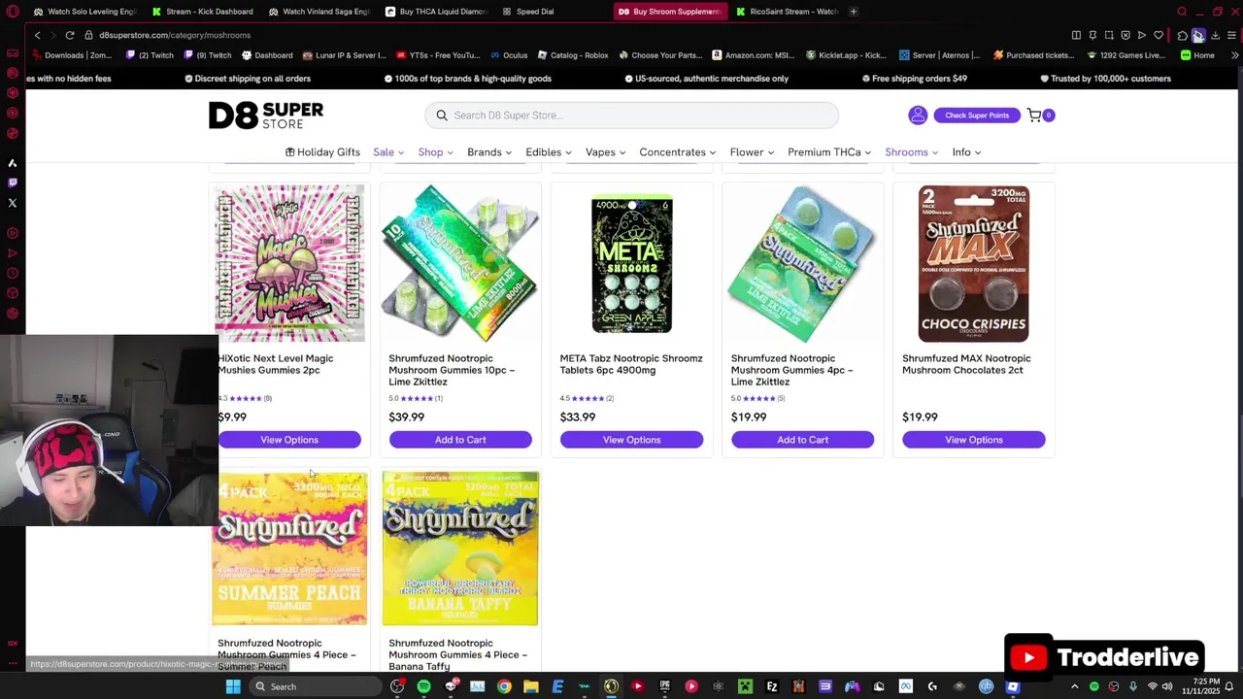
Task: Expand the Flower dropdown menu
Action: [x=752, y=152]
